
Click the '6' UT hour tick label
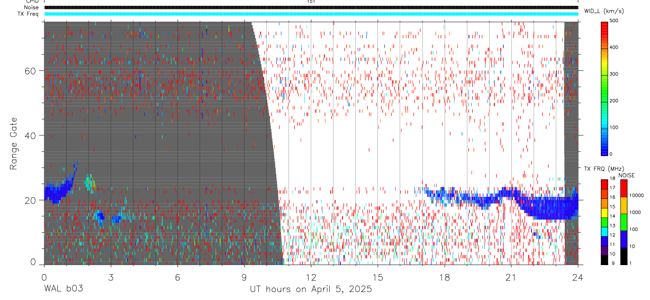(177, 277)
